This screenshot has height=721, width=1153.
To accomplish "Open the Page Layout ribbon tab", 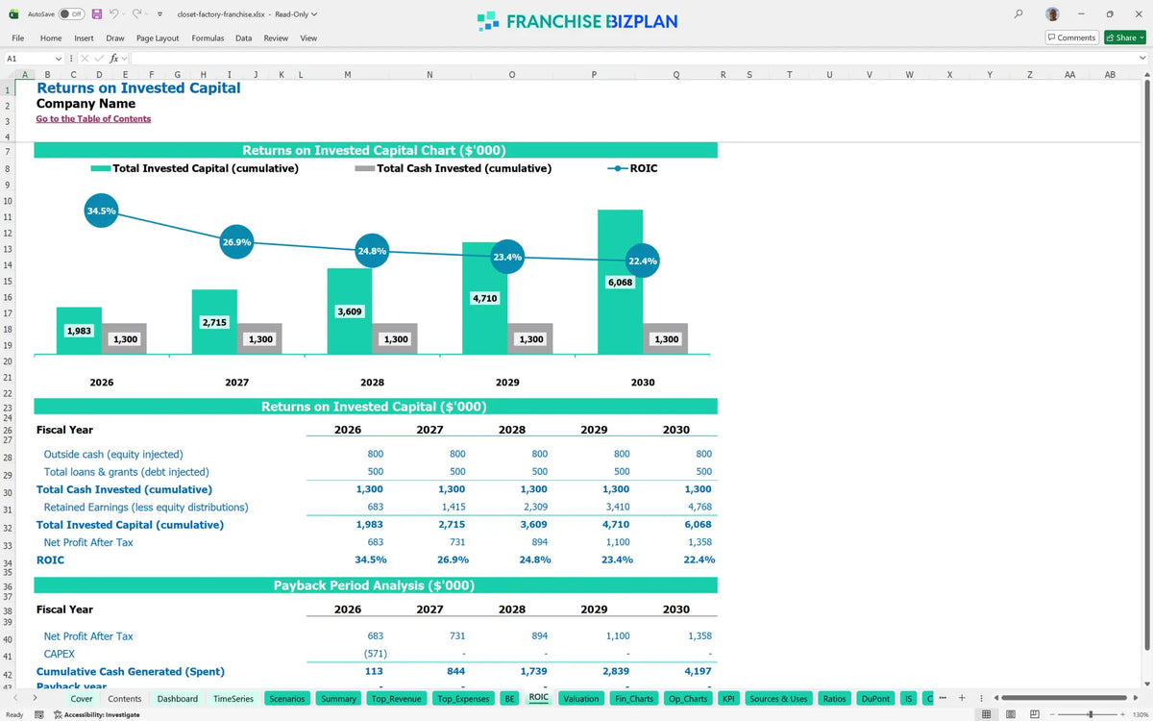I will tap(158, 37).
